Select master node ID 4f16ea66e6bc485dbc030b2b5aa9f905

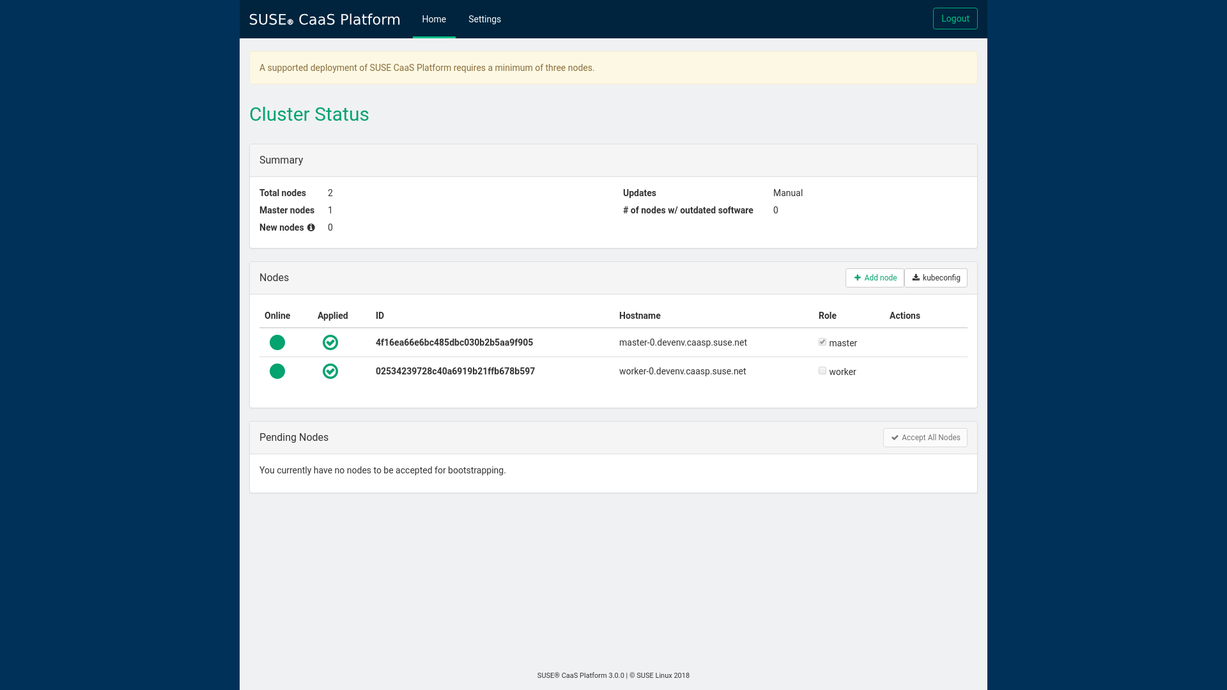coord(454,342)
